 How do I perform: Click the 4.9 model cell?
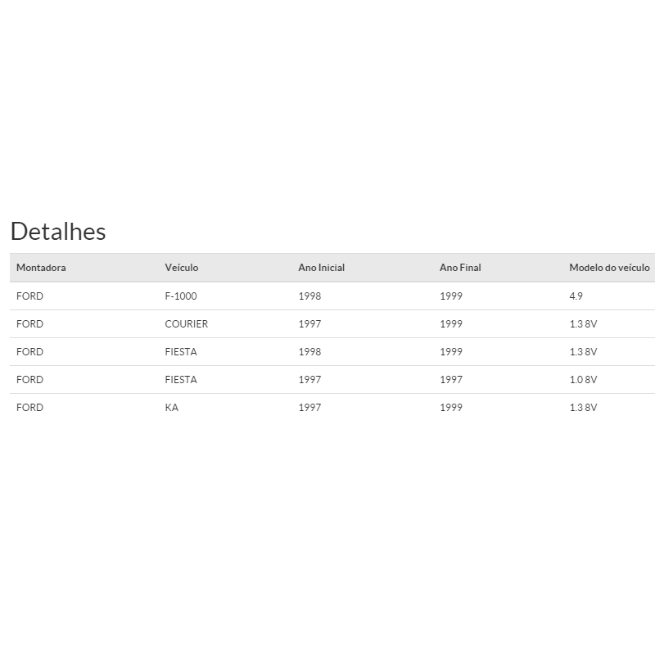(576, 296)
